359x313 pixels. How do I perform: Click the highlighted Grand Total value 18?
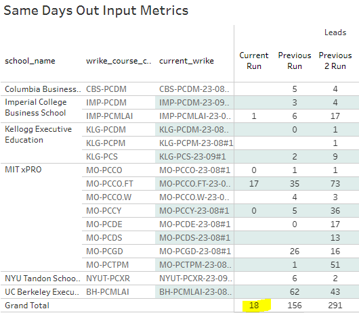[x=254, y=306]
